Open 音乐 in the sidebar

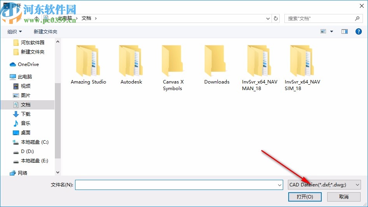tap(22, 124)
